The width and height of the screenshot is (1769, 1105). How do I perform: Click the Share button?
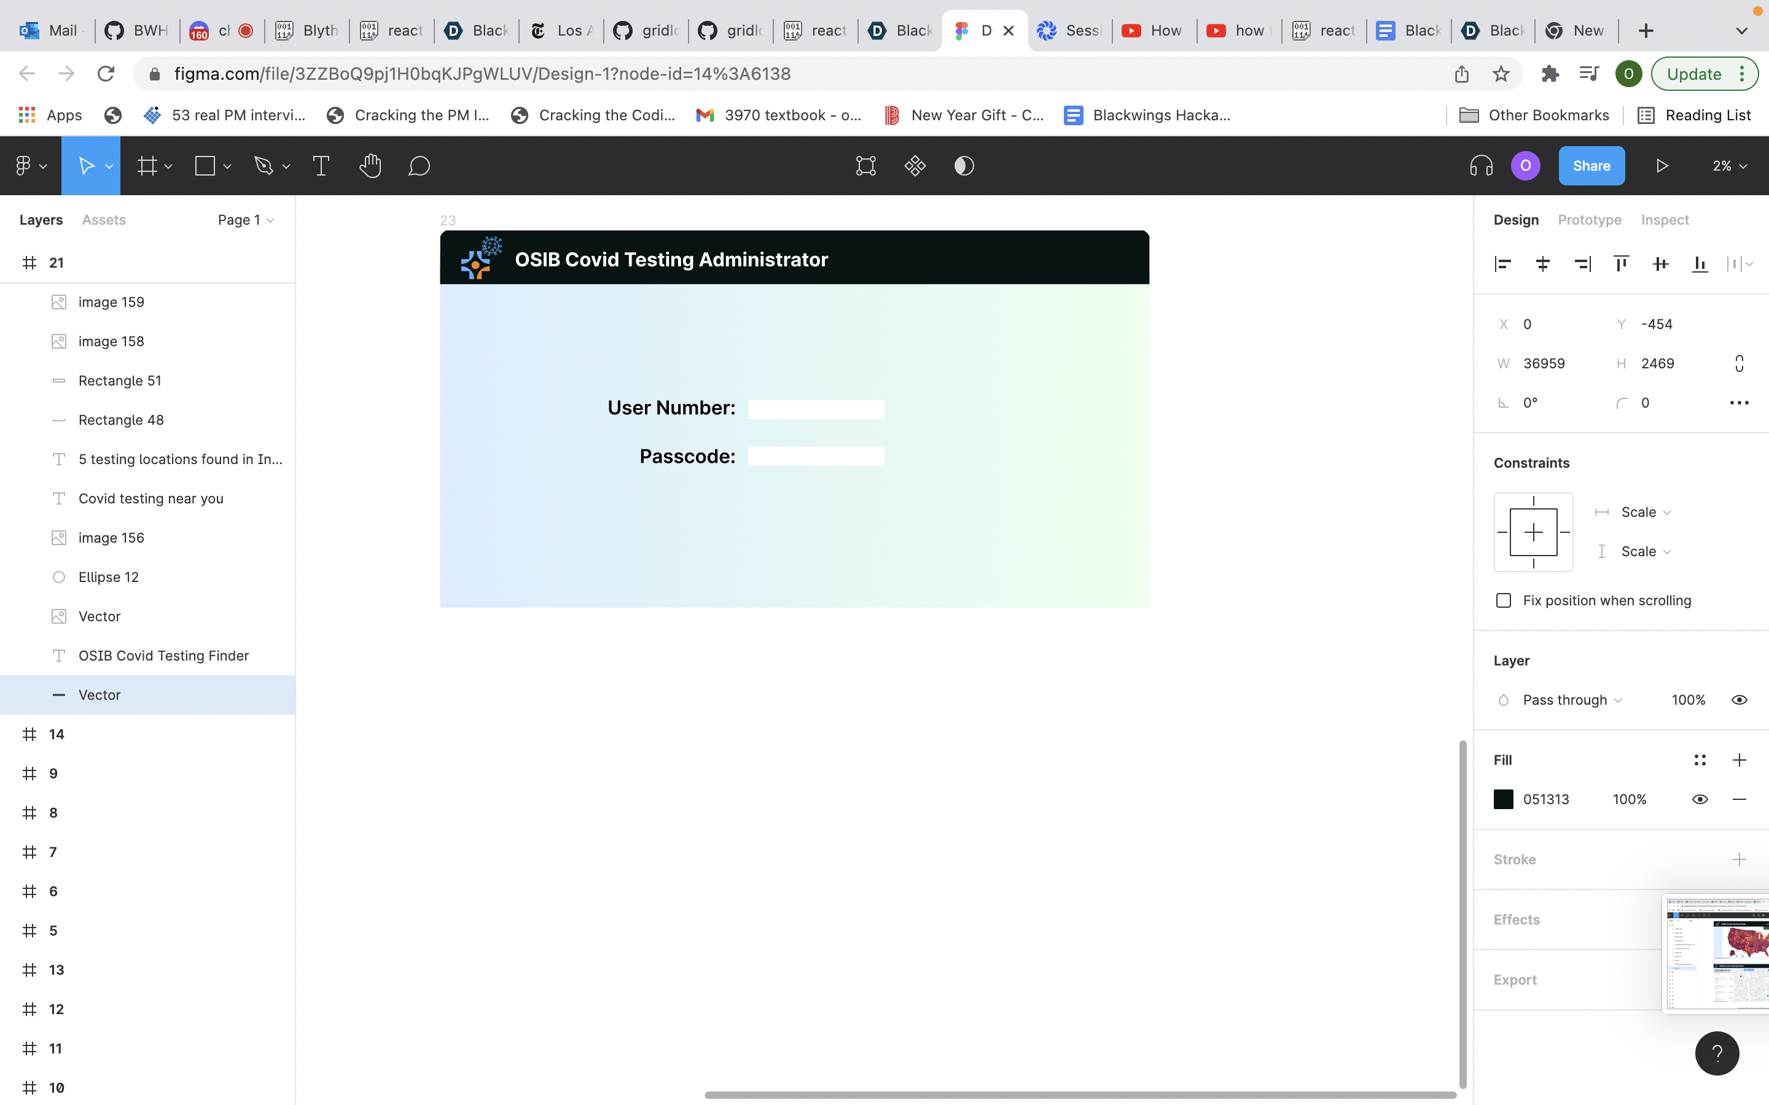point(1591,166)
